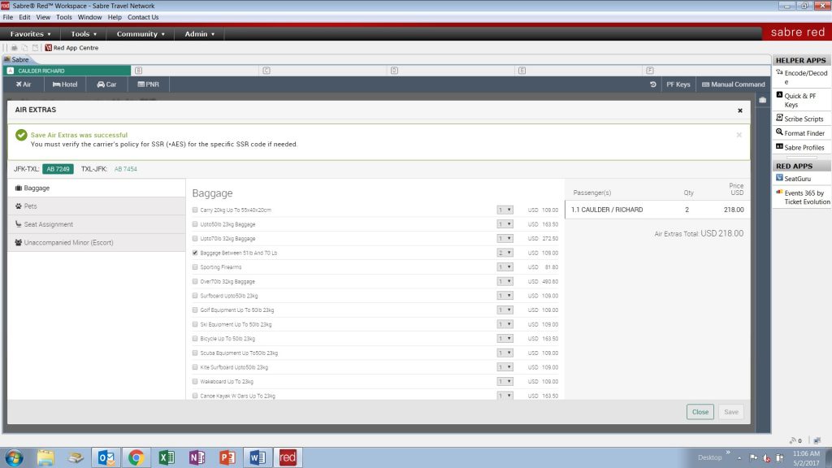Expand the Favorites dropdown menu

coord(31,34)
